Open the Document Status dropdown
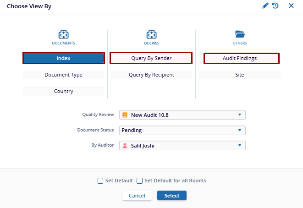Image resolution: width=303 pixels, height=208 pixels. tap(239, 130)
